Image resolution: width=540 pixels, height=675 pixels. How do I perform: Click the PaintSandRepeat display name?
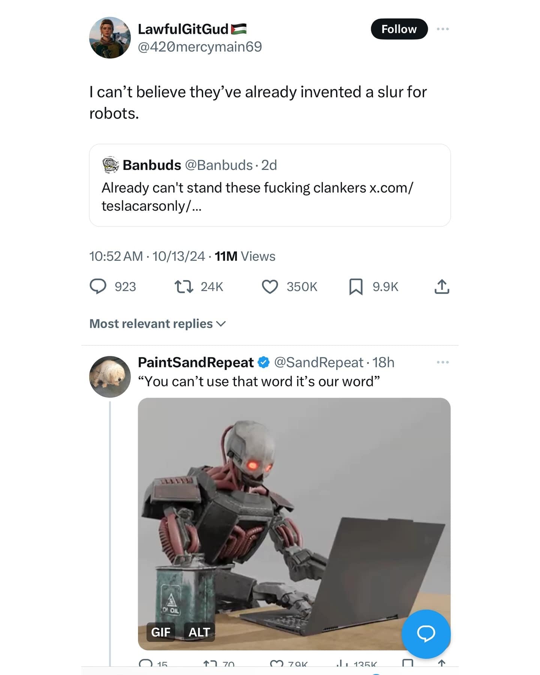tap(196, 362)
